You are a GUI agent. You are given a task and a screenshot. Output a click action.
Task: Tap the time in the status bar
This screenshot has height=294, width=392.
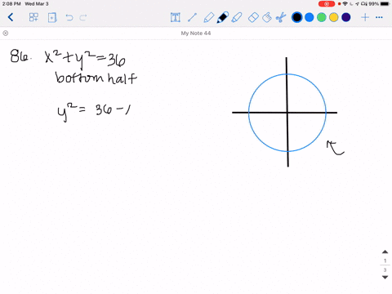11,4
